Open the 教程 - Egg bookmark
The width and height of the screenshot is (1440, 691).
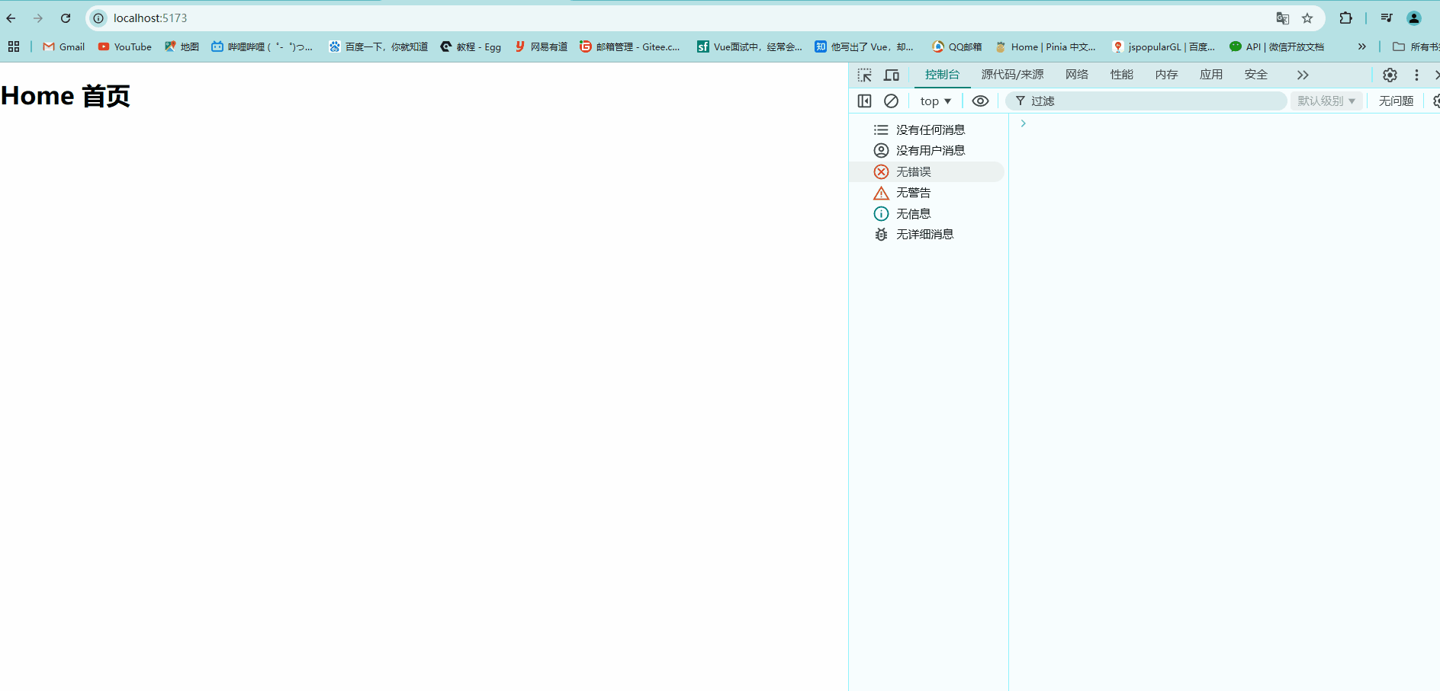(471, 46)
